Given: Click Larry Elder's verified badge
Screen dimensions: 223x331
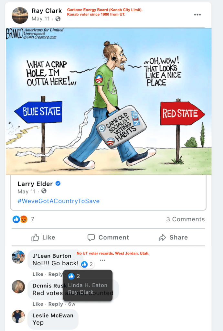Looking at the screenshot, I should click(58, 183).
